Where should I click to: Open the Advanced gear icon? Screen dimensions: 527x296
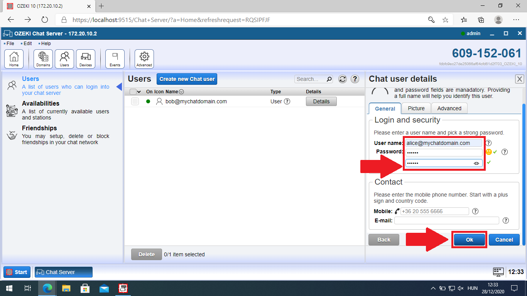click(144, 59)
